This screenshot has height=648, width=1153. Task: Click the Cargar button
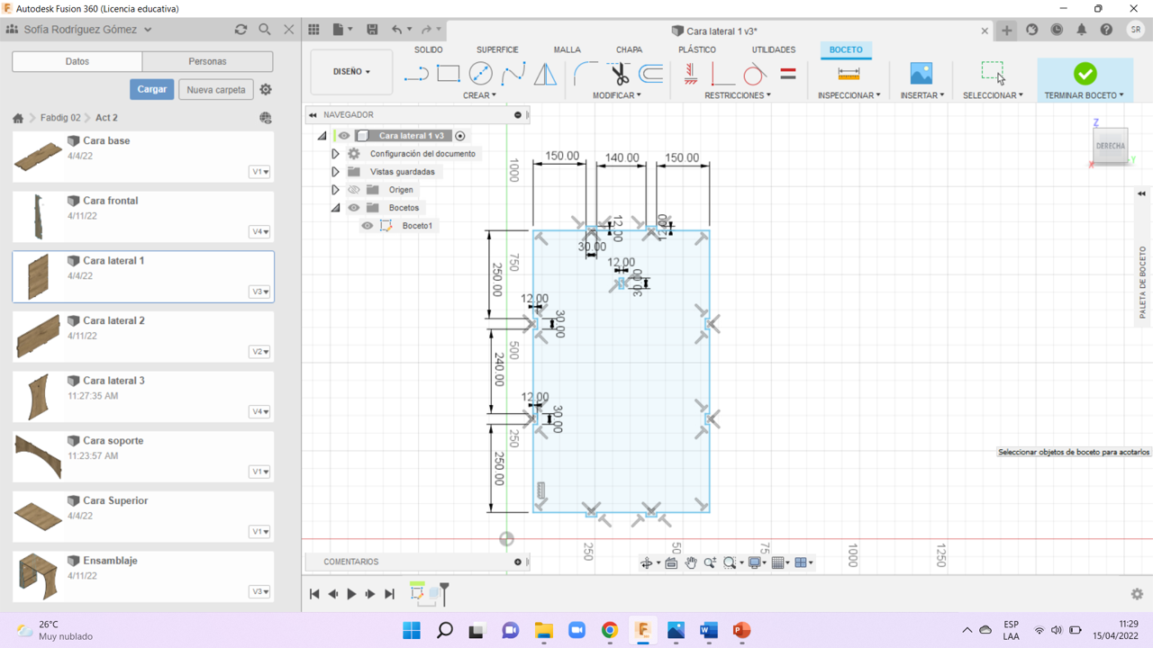tap(151, 89)
